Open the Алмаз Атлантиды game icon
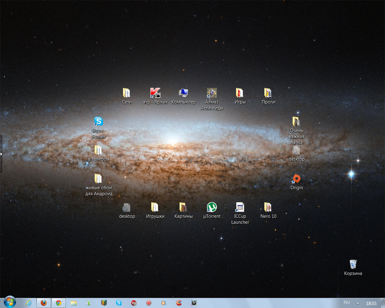The width and height of the screenshot is (385, 308). pyautogui.click(x=212, y=93)
